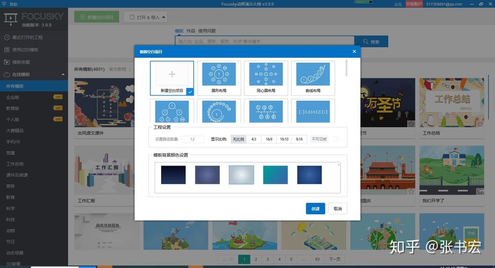Open the 论坛 link in title bar
Screen dimensions: 495x268
tap(398, 4)
